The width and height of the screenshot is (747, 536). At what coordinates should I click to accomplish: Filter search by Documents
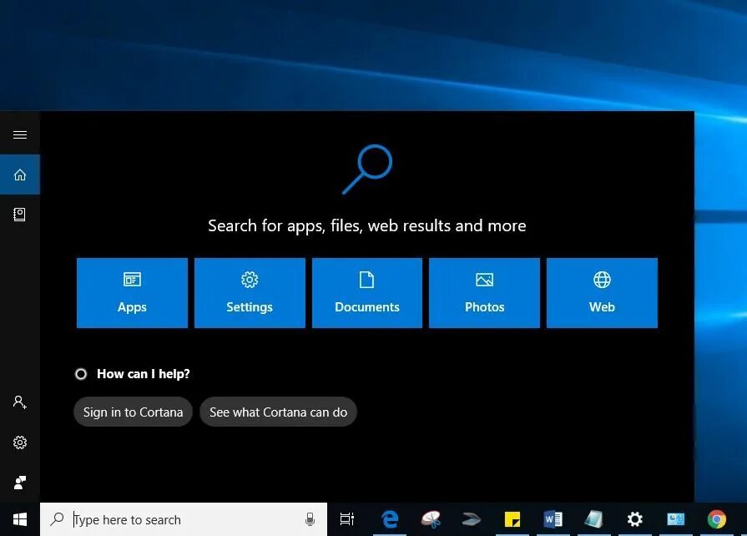(367, 293)
